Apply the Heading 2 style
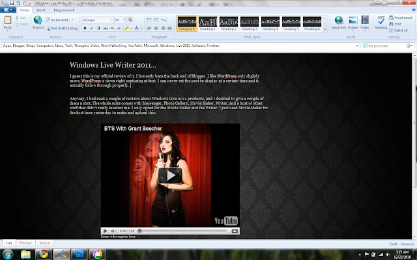Viewport: 417px width, 260px height. 229,23
